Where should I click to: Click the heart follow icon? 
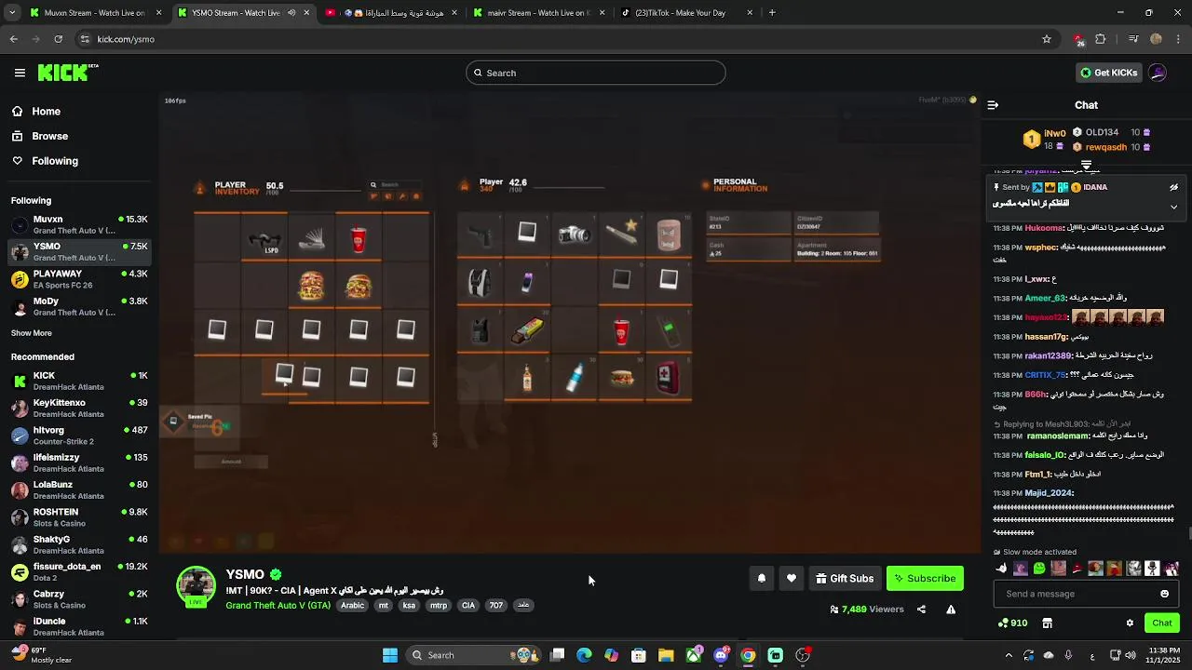[792, 579]
